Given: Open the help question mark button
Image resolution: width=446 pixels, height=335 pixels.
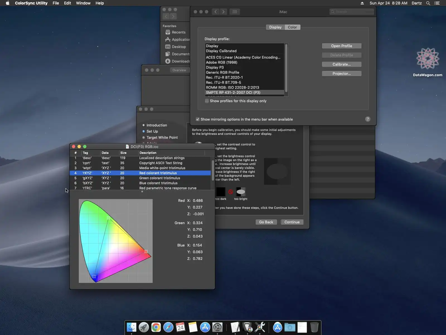Looking at the screenshot, I should [368, 119].
